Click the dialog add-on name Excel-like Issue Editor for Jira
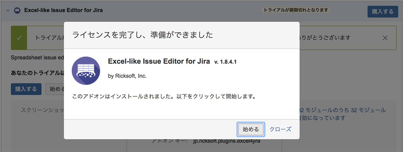The image size is (403, 152). click(x=159, y=61)
